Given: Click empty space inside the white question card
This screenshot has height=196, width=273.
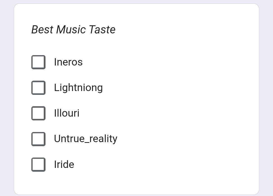Looking at the screenshot, I should (x=190, y=101).
